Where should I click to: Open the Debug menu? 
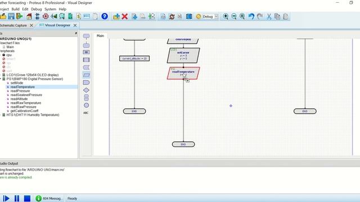click(36, 9)
